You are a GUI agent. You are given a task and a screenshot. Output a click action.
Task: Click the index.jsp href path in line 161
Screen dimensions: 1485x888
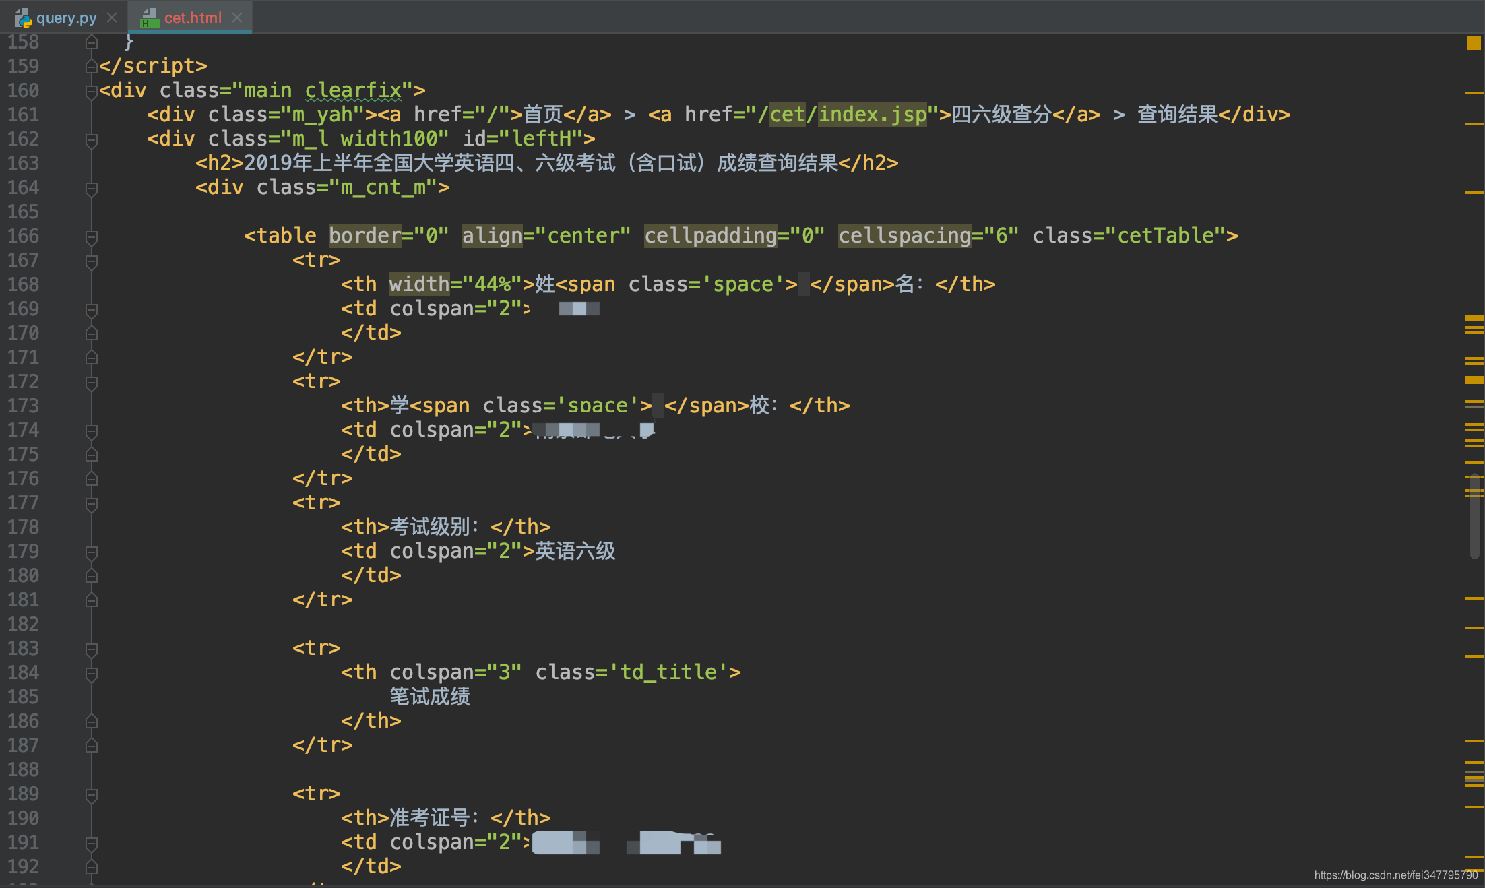click(x=872, y=115)
